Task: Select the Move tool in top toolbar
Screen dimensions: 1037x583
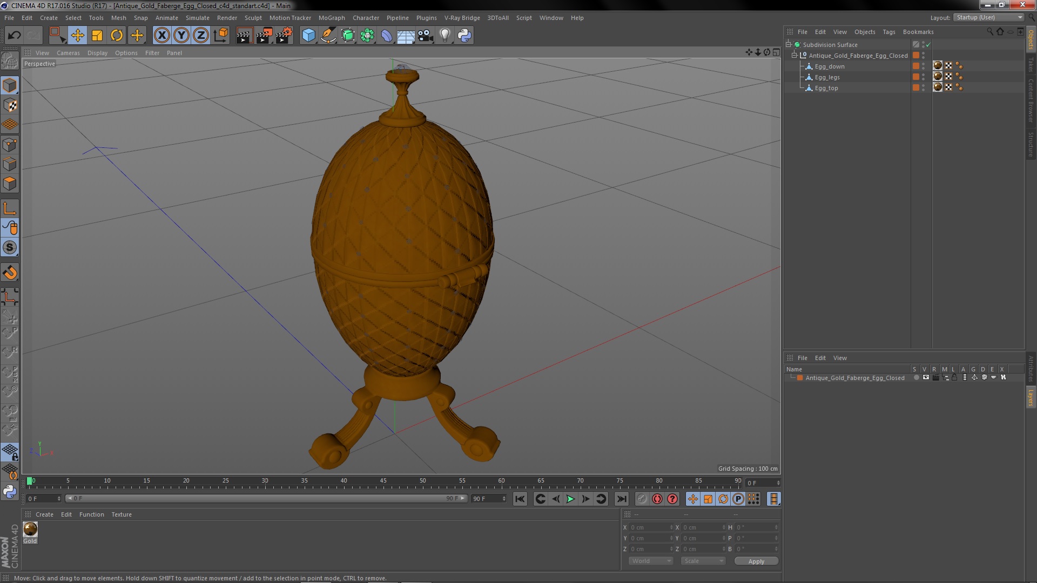Action: pyautogui.click(x=77, y=36)
